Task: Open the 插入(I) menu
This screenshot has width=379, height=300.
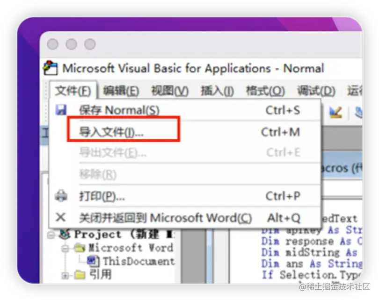Action: click(217, 91)
